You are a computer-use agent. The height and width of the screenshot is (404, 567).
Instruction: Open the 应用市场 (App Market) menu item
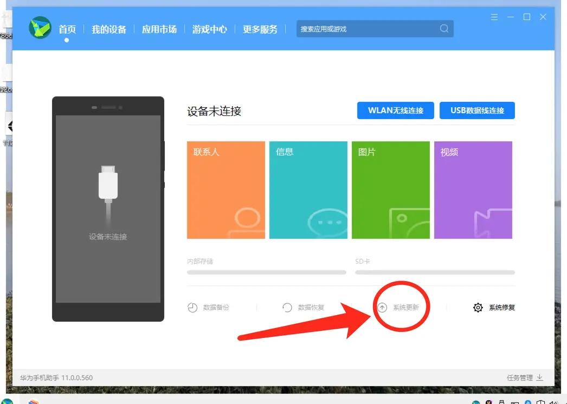coord(159,30)
